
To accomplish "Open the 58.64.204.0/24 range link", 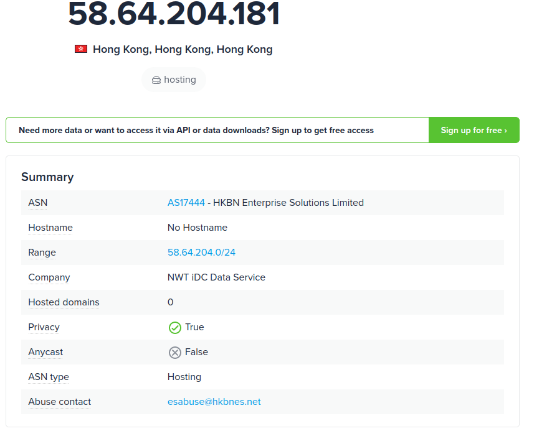I will 201,253.
